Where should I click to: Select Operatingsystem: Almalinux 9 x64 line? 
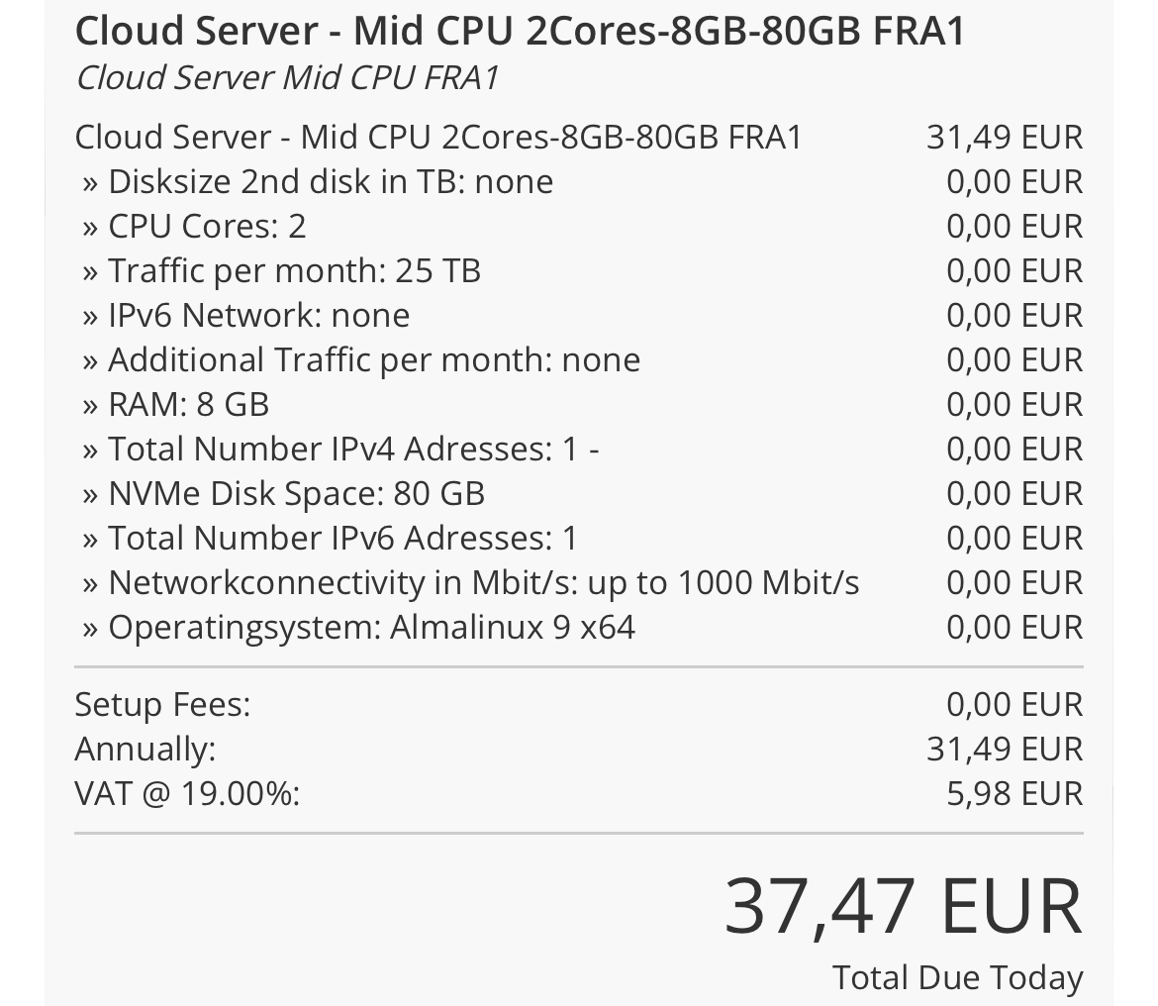[x=358, y=628]
